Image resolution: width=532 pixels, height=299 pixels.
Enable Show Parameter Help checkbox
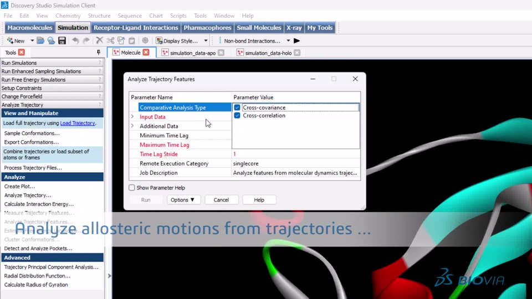(x=132, y=188)
